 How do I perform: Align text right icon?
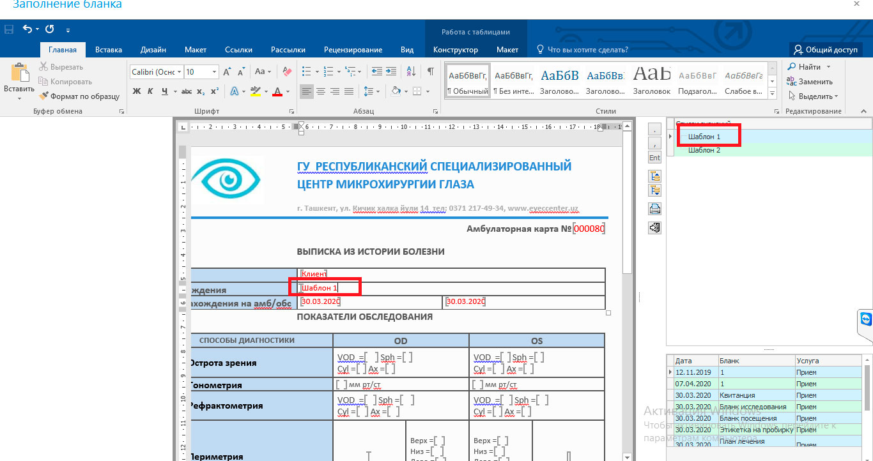(335, 91)
